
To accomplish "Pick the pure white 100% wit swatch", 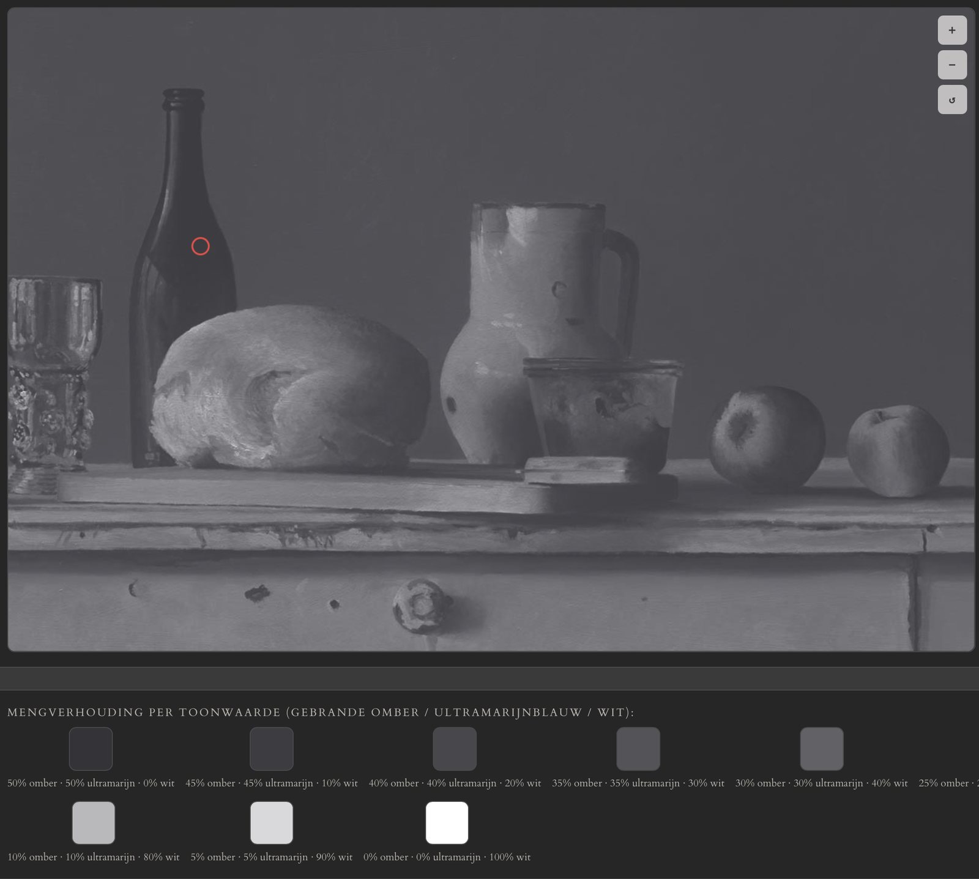I will click(447, 823).
